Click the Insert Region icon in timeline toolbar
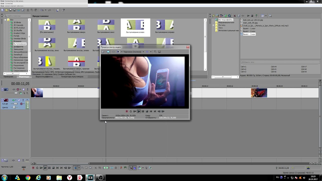Viewport: 322px width, 181px height. tap(125, 168)
